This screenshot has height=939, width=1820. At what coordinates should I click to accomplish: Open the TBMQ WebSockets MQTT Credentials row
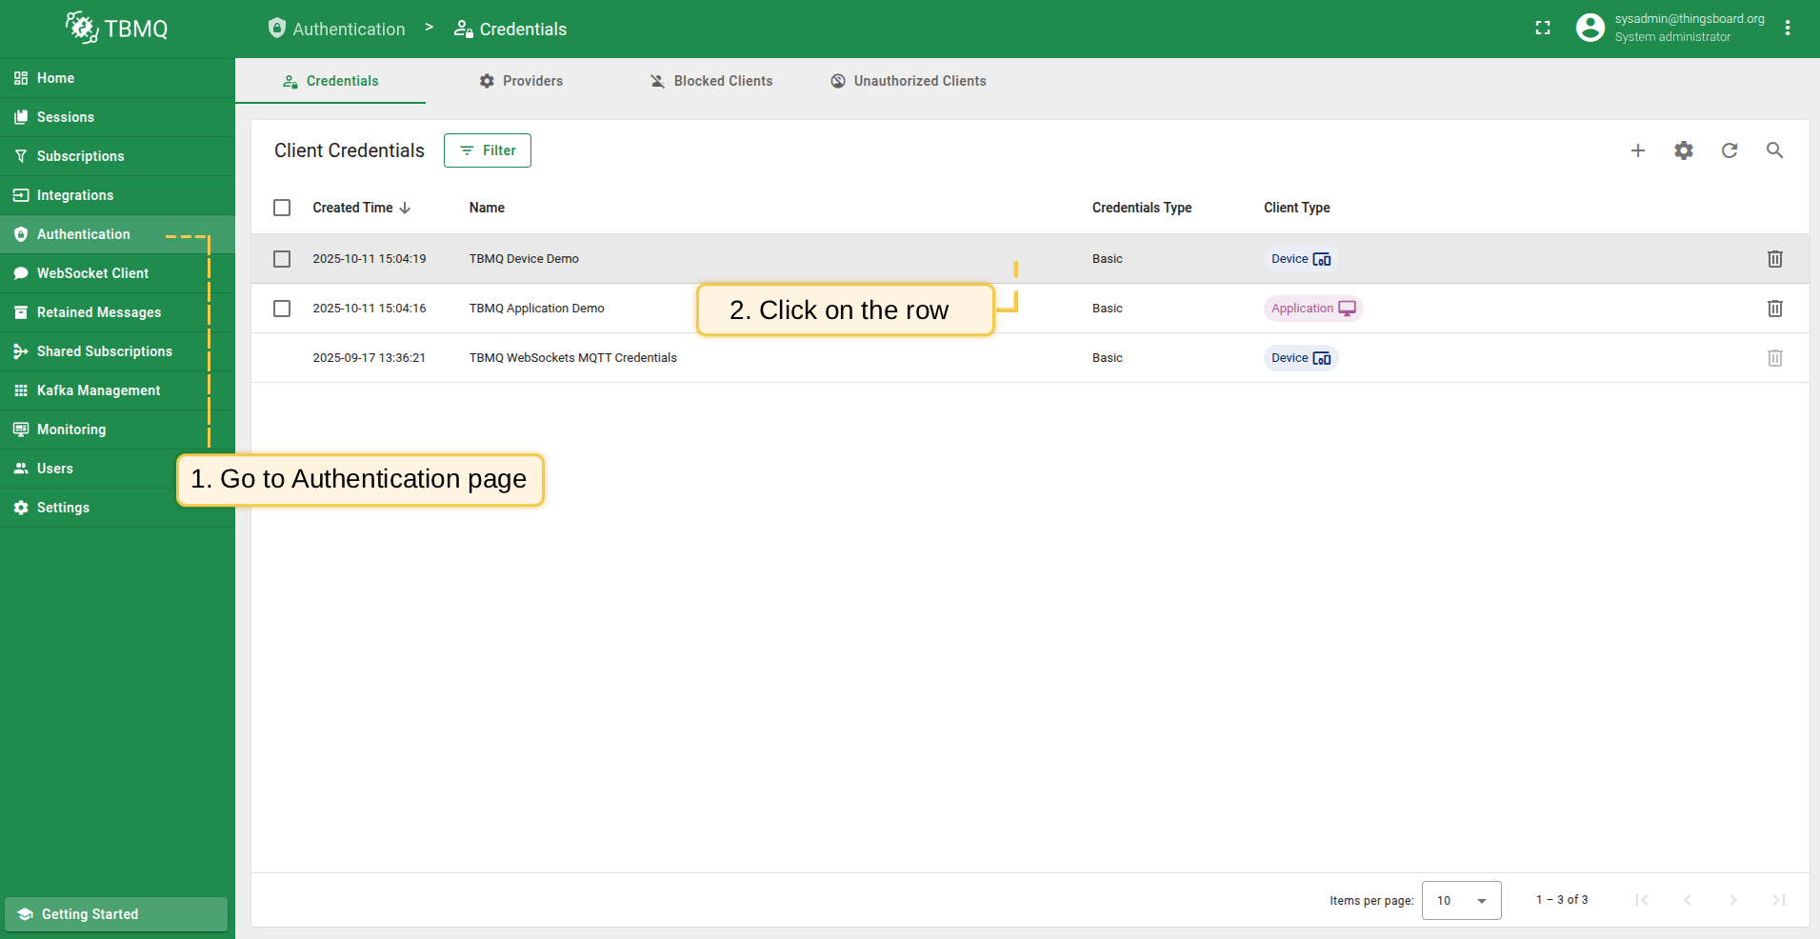(572, 358)
